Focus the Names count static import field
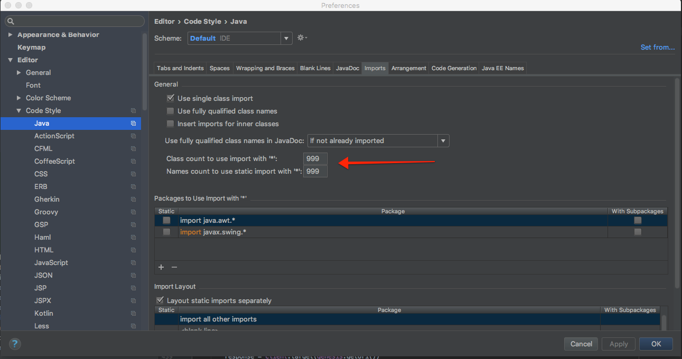682x359 pixels. [315, 171]
